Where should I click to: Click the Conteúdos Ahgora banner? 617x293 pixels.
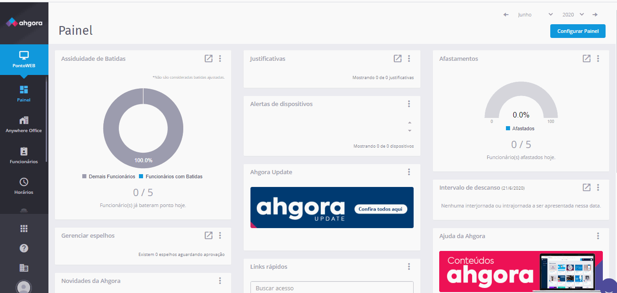521,272
